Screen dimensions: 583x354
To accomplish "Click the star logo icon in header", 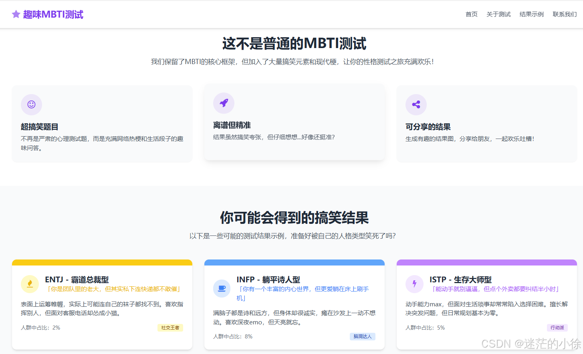I will (16, 14).
